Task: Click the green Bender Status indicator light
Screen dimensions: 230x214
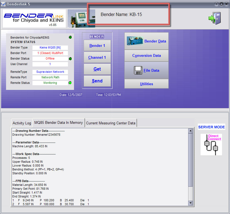Action: pyautogui.click(x=70, y=59)
